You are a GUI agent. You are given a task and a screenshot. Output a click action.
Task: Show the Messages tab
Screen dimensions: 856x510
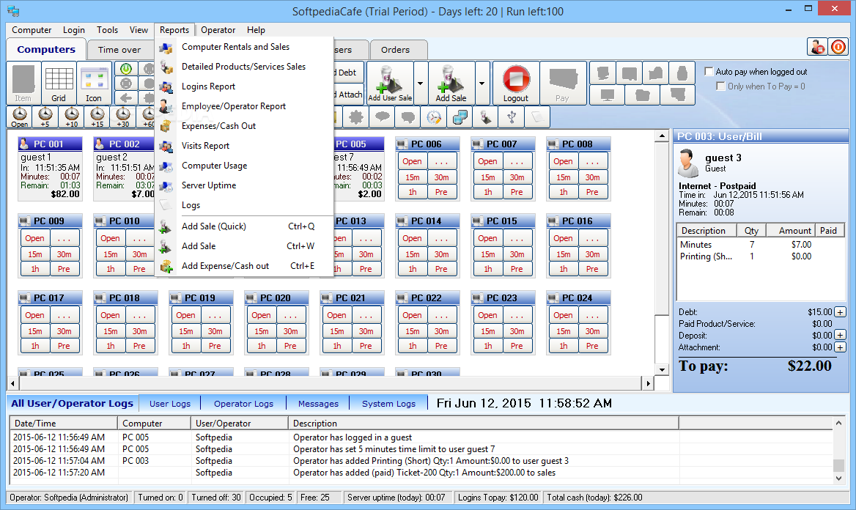318,404
